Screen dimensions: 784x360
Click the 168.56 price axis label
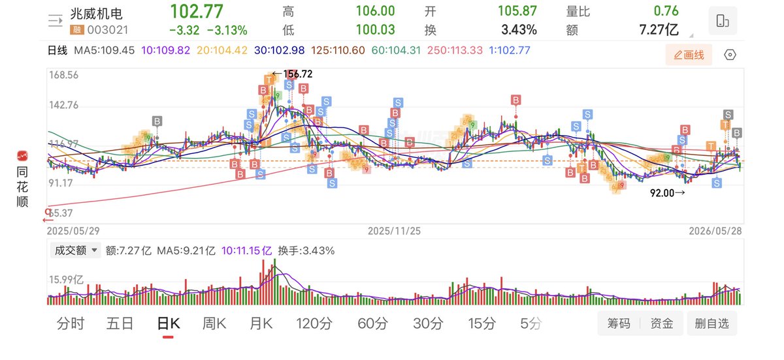pos(63,75)
